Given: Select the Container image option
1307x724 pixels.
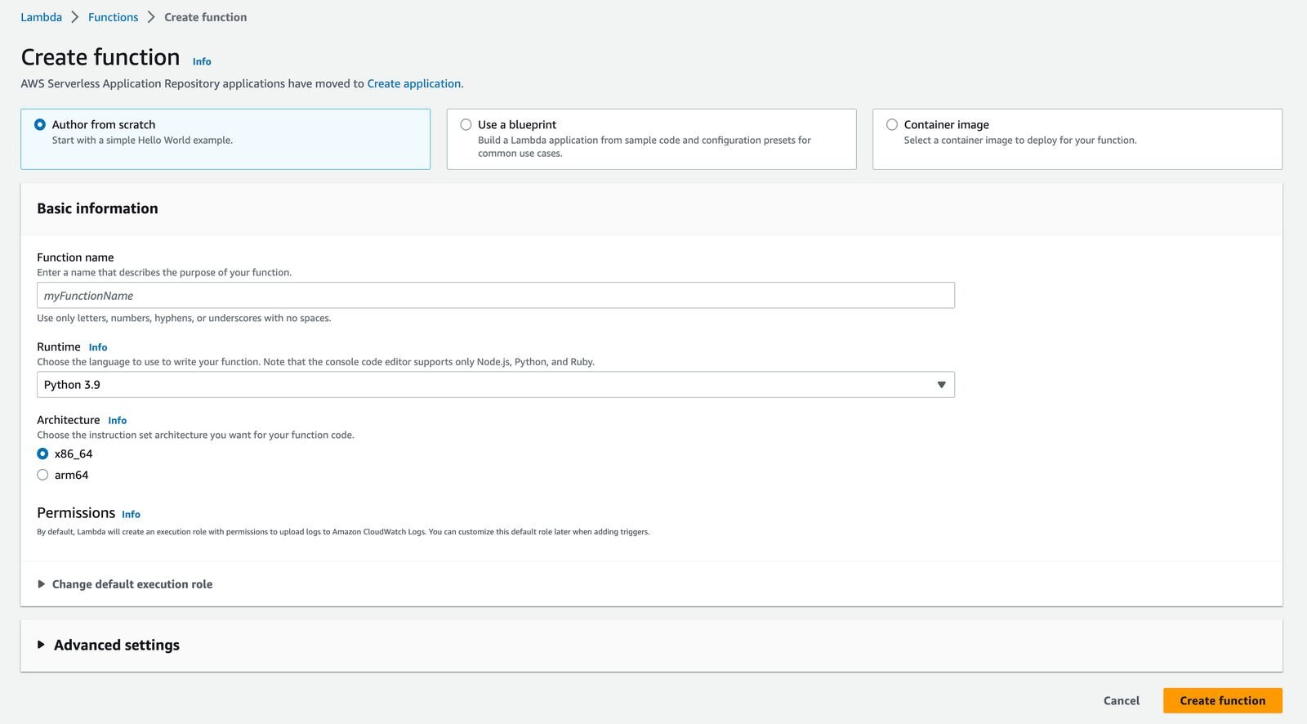Looking at the screenshot, I should [892, 125].
